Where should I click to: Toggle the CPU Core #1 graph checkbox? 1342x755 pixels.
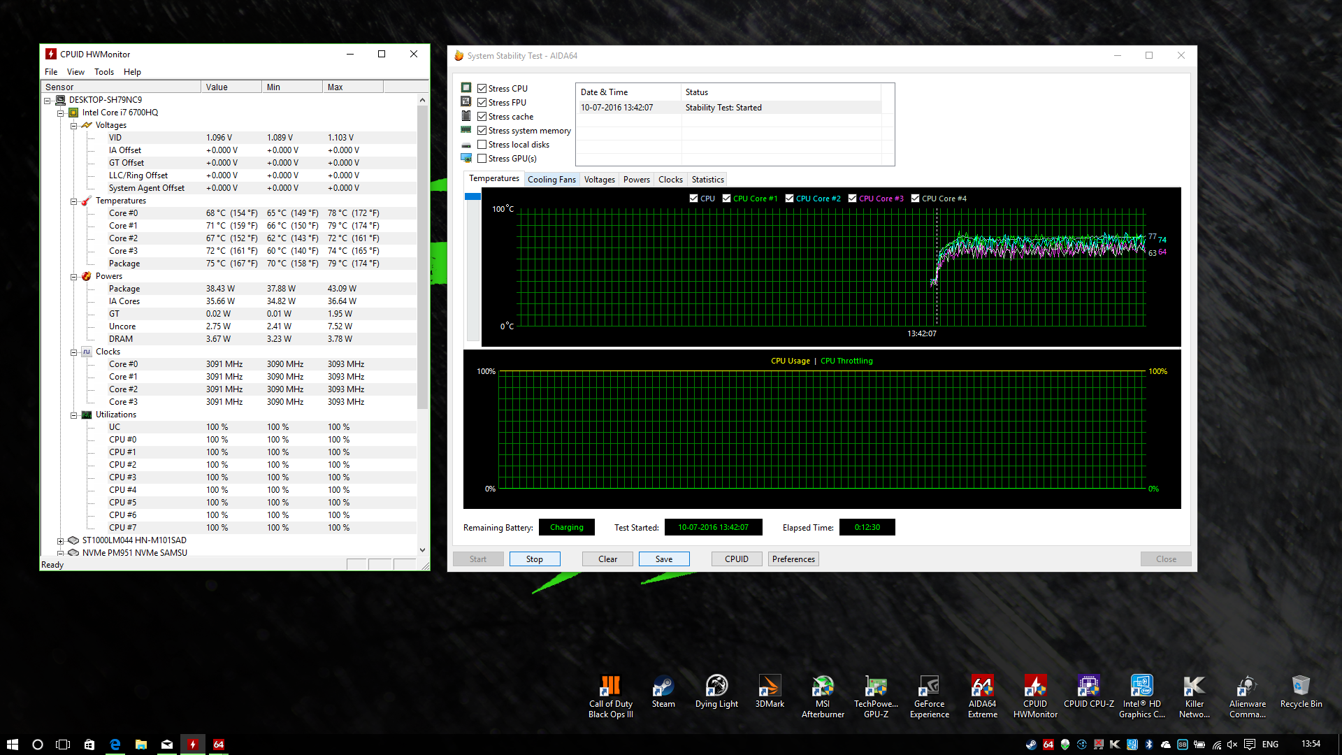coord(726,199)
